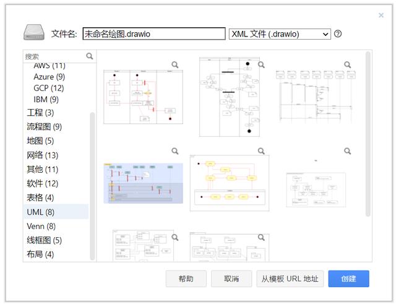Viewport: 396px width, 304px height.
Task: Click the 创建 button
Action: click(348, 279)
